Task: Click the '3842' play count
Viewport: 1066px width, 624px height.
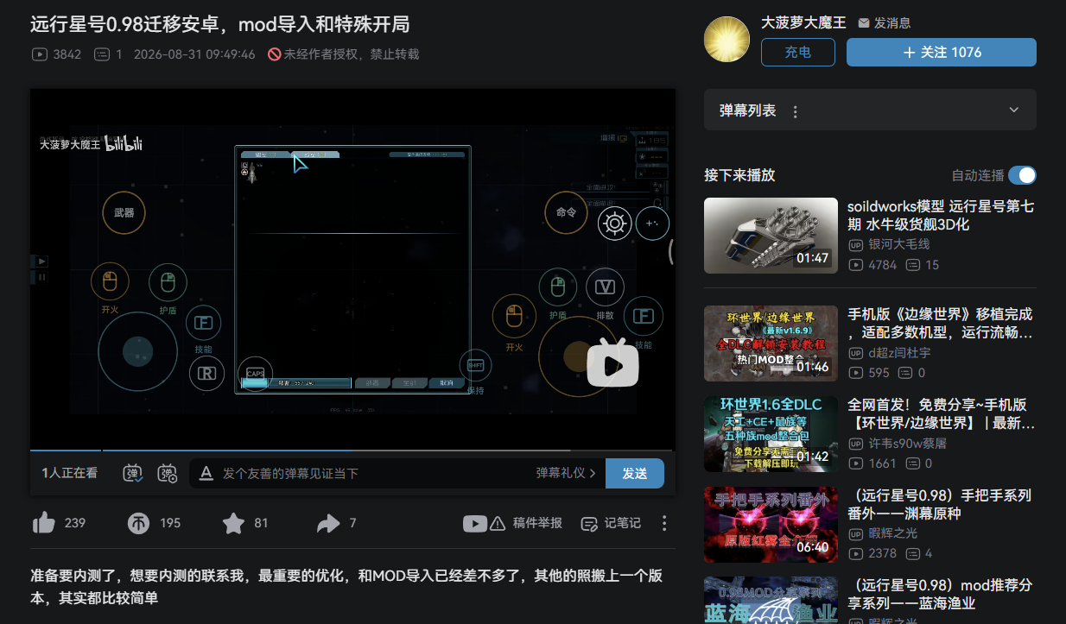Action: pos(57,54)
